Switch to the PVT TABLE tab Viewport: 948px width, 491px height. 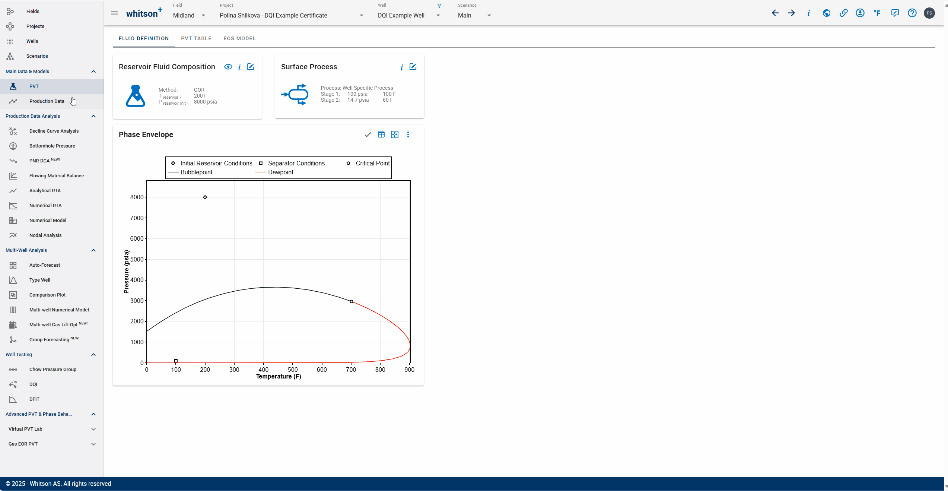[x=196, y=38]
